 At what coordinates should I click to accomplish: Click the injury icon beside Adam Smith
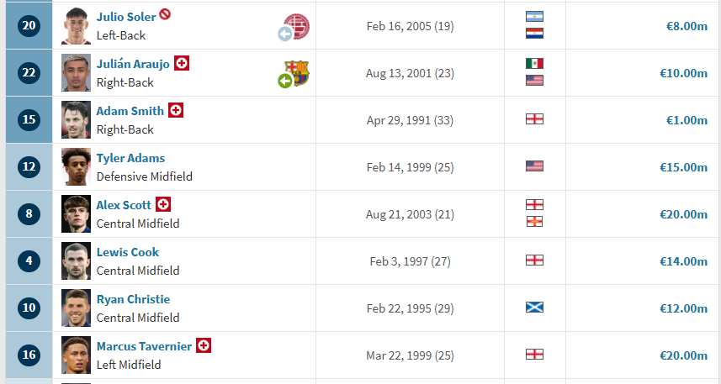[x=176, y=110]
